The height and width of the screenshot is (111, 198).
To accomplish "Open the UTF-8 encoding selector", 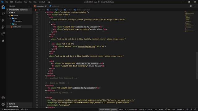I will click(x=150, y=109).
